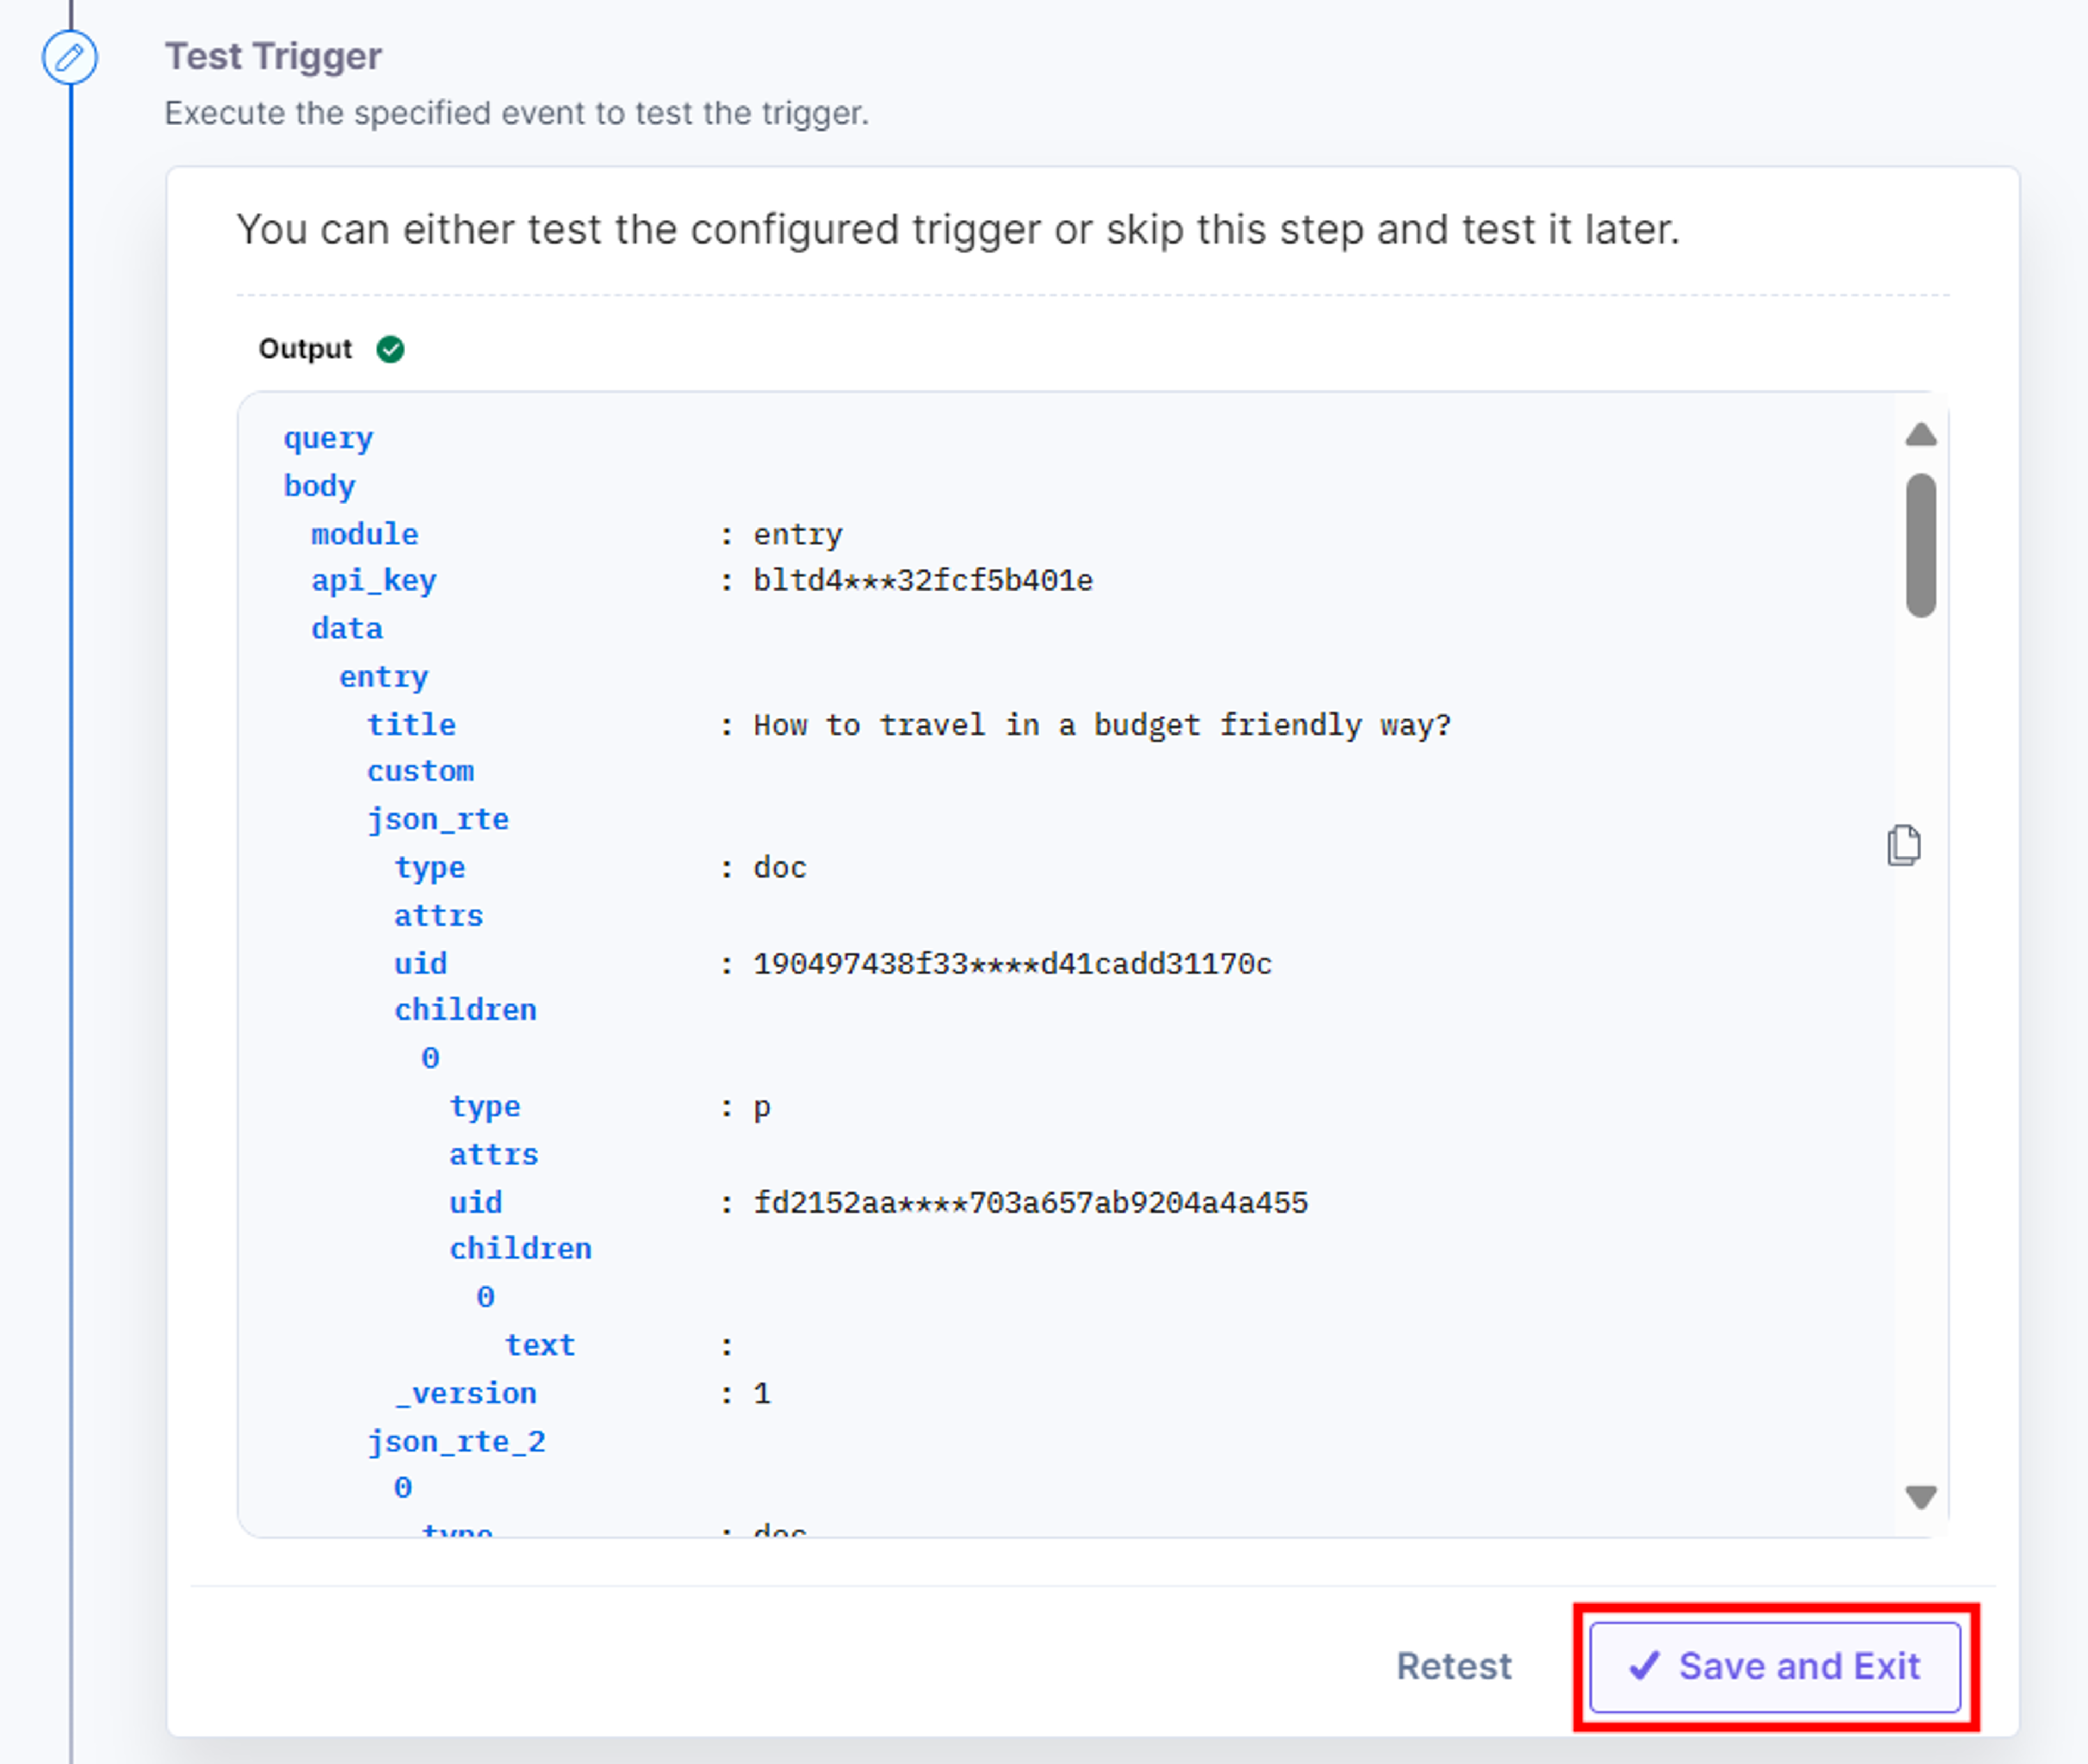Collapse the body node in output
This screenshot has width=2088, height=1764.
pyautogui.click(x=319, y=486)
